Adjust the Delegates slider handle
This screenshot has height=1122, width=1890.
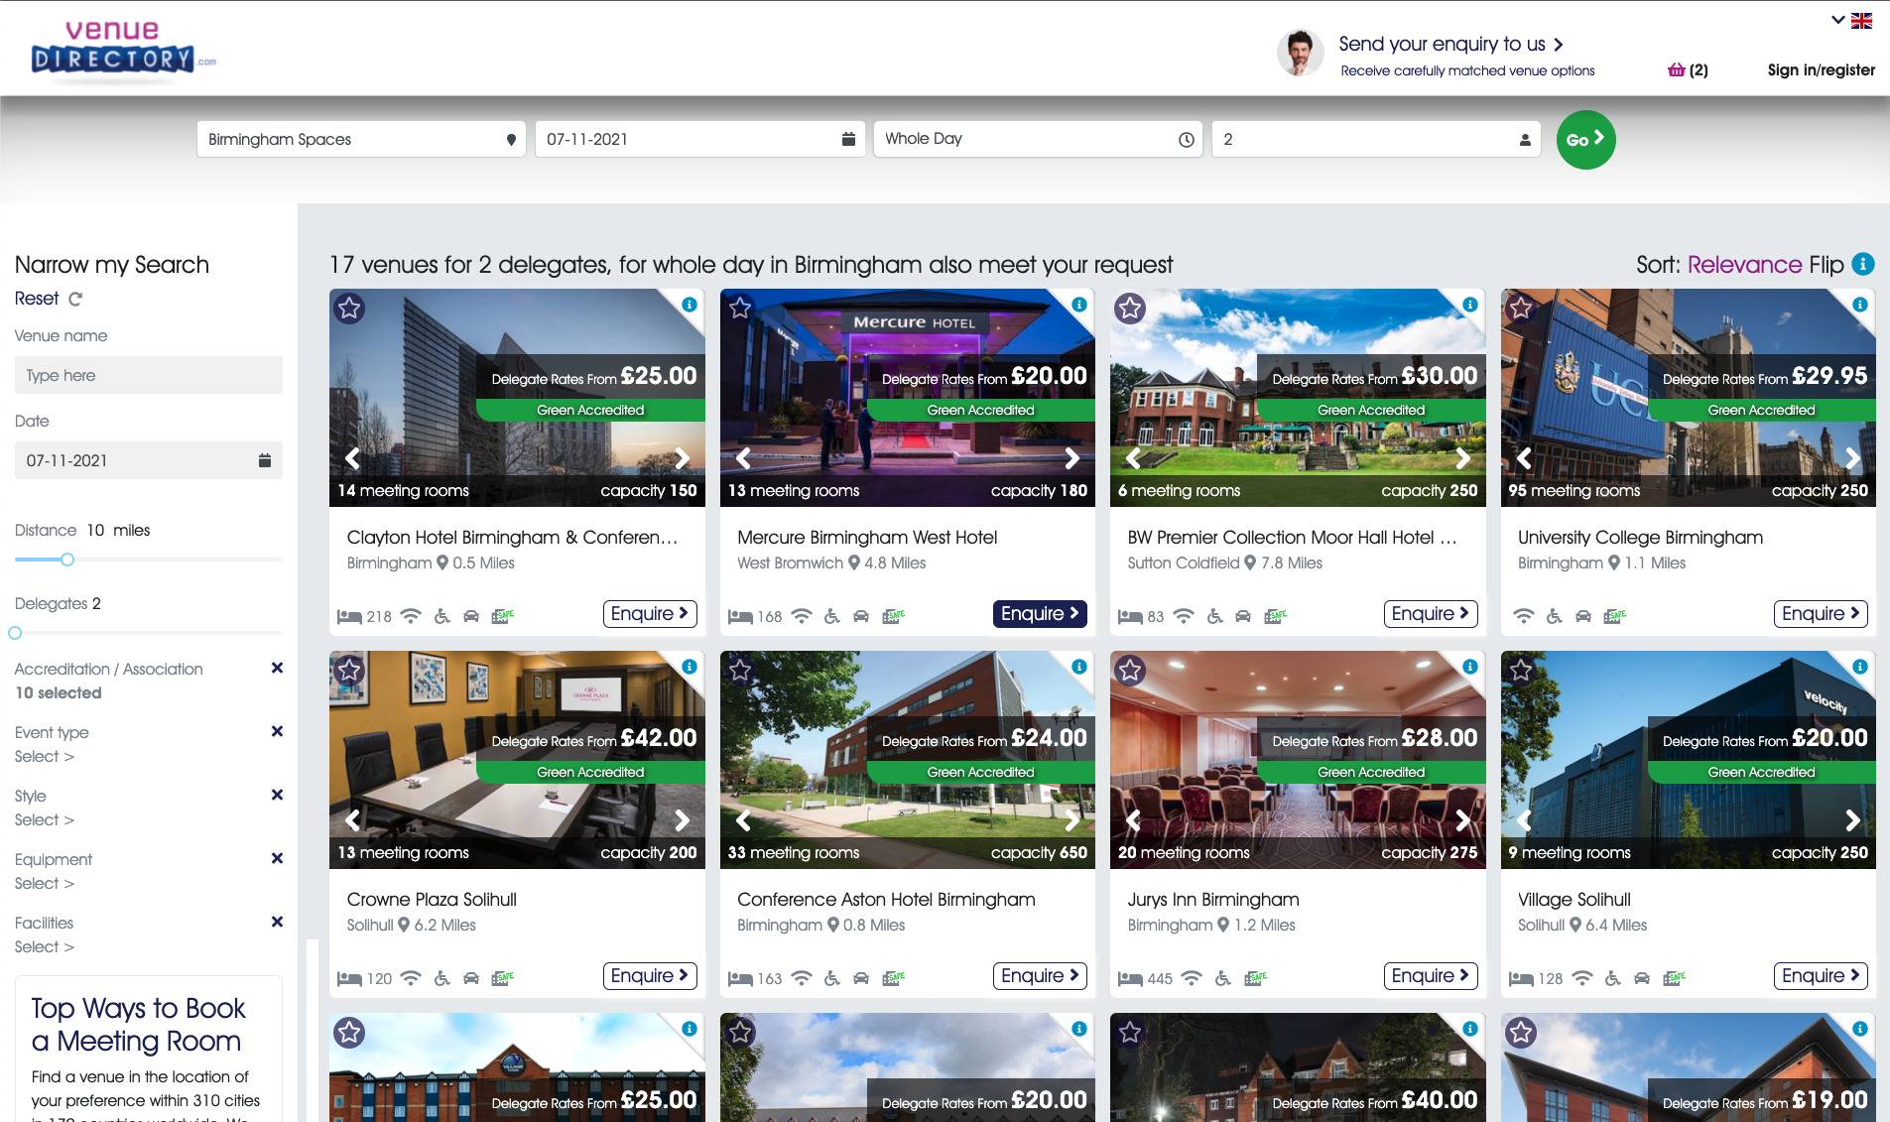pos(15,633)
